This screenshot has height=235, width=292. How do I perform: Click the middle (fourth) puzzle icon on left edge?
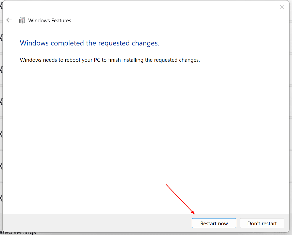point(1,102)
